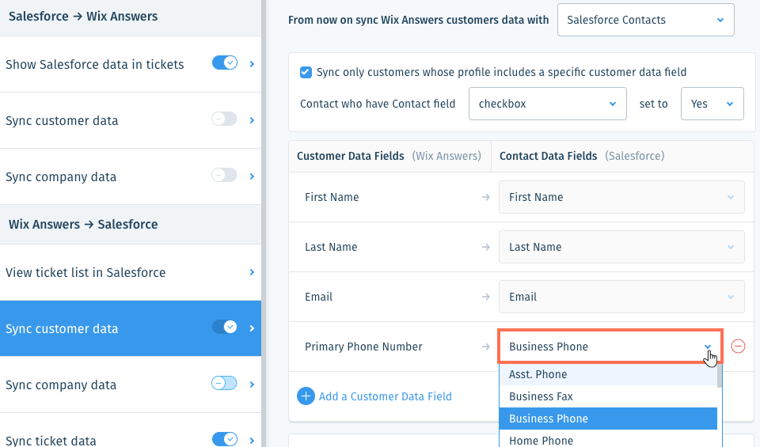Click chevron beside Sync ticket data

252,440
